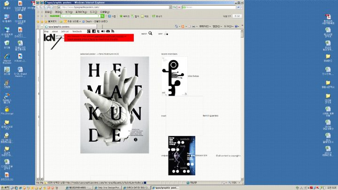Open the View menu in Internet Explorer
The width and height of the screenshot is (338, 190).
click(x=69, y=12)
